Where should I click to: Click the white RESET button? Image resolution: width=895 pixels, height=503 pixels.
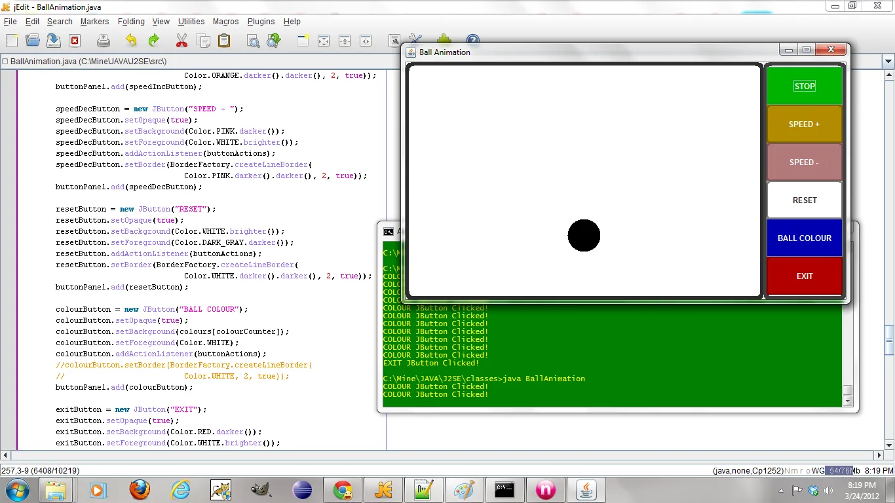coord(805,200)
